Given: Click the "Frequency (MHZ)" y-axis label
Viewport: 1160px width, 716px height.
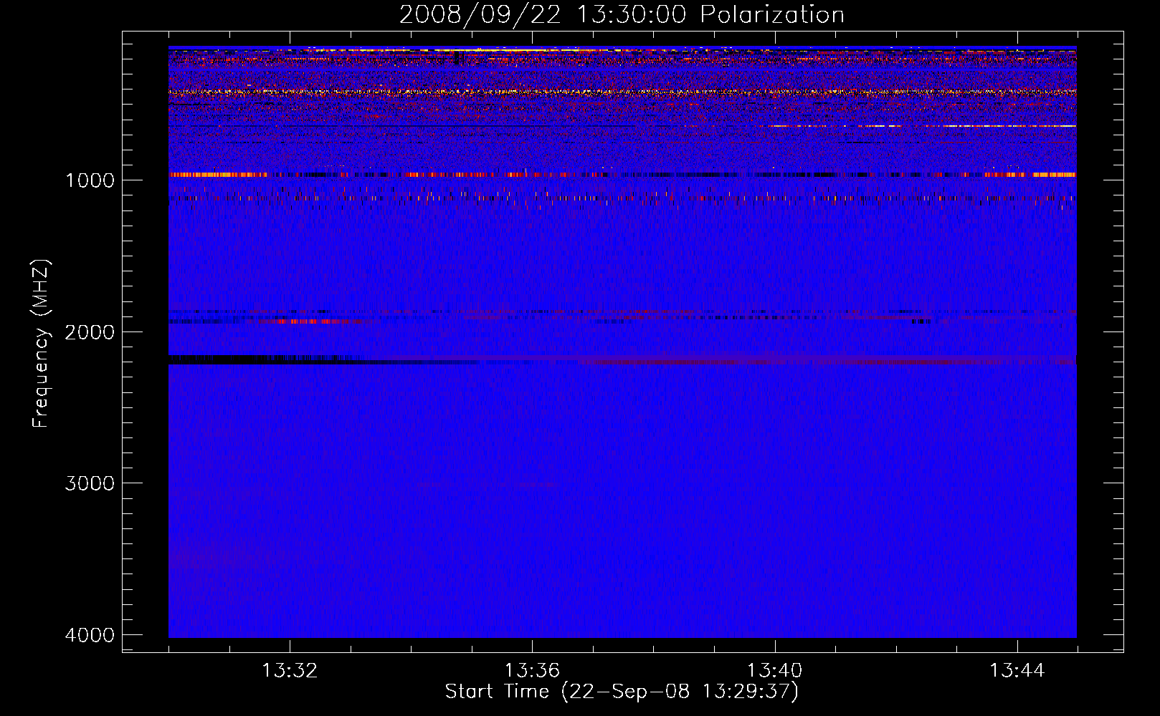Looking at the screenshot, I should 40,344.
